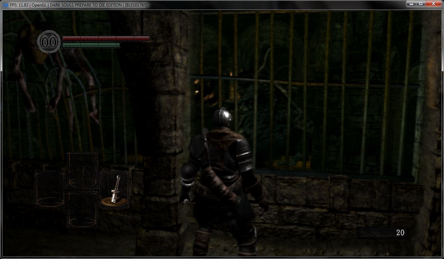Select the sword hilt in right-hand slot

click(115, 189)
